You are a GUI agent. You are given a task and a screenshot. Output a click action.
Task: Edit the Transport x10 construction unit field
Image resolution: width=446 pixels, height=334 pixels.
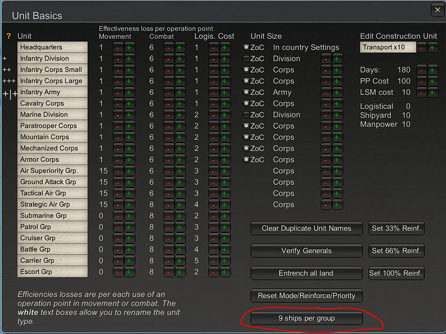[x=388, y=47]
